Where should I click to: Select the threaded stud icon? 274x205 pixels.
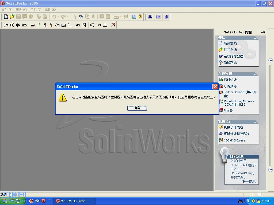click(24, 25)
